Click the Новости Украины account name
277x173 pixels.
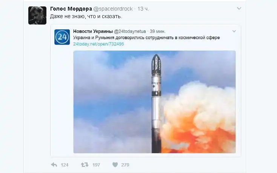tap(93, 31)
